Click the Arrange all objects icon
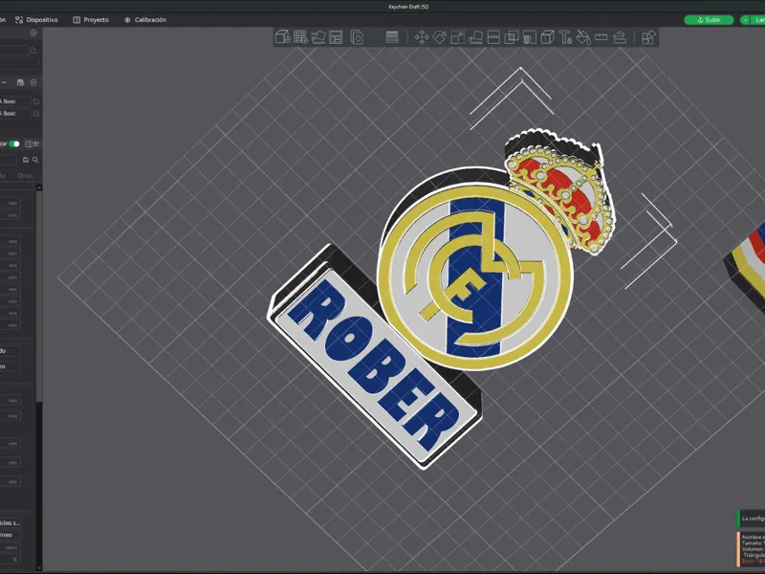 pyautogui.click(x=336, y=37)
